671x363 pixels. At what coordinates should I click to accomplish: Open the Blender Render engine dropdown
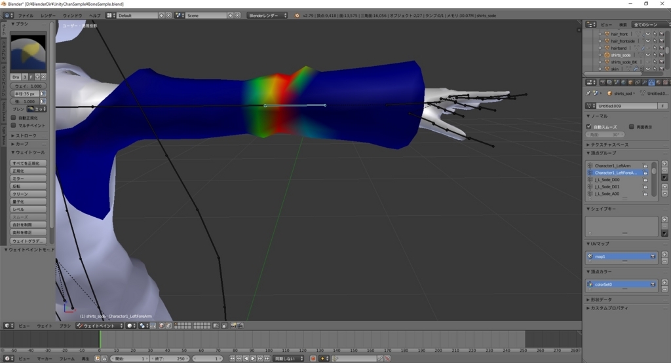point(267,16)
